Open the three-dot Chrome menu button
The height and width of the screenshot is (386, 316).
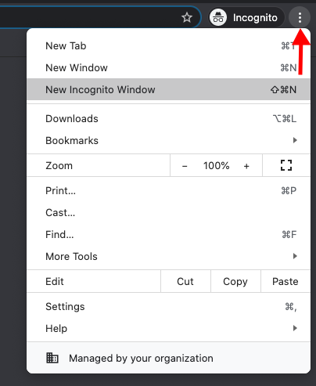300,17
